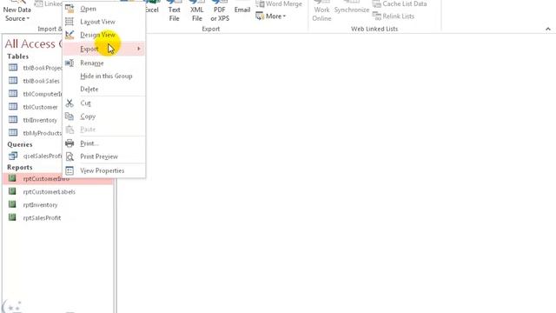
Task: Click the Rename icon in menu
Action: [x=69, y=63]
